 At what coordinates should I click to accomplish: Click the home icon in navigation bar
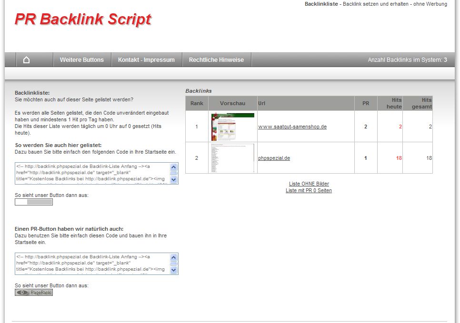click(27, 60)
